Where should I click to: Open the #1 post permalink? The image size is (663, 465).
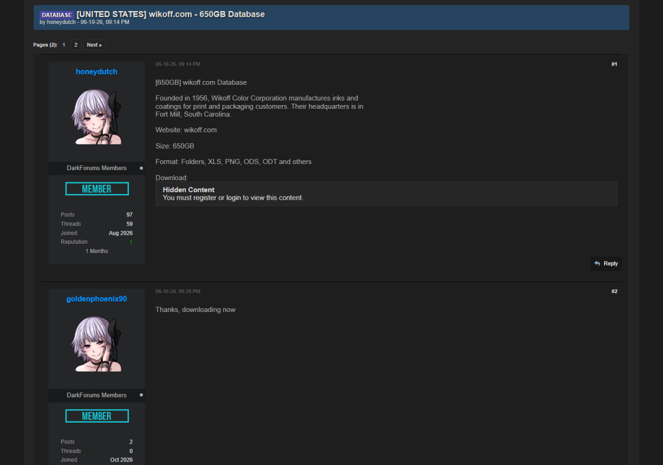coord(614,64)
